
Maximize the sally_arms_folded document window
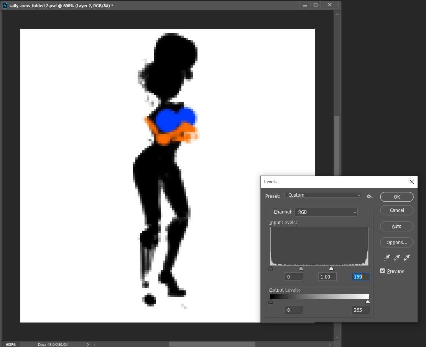316,5
